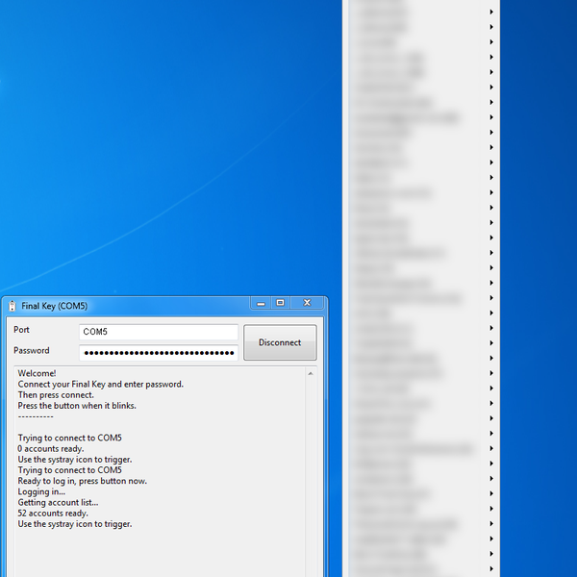The image size is (577, 577).
Task: Click into the masked Password field
Action: 159,353
